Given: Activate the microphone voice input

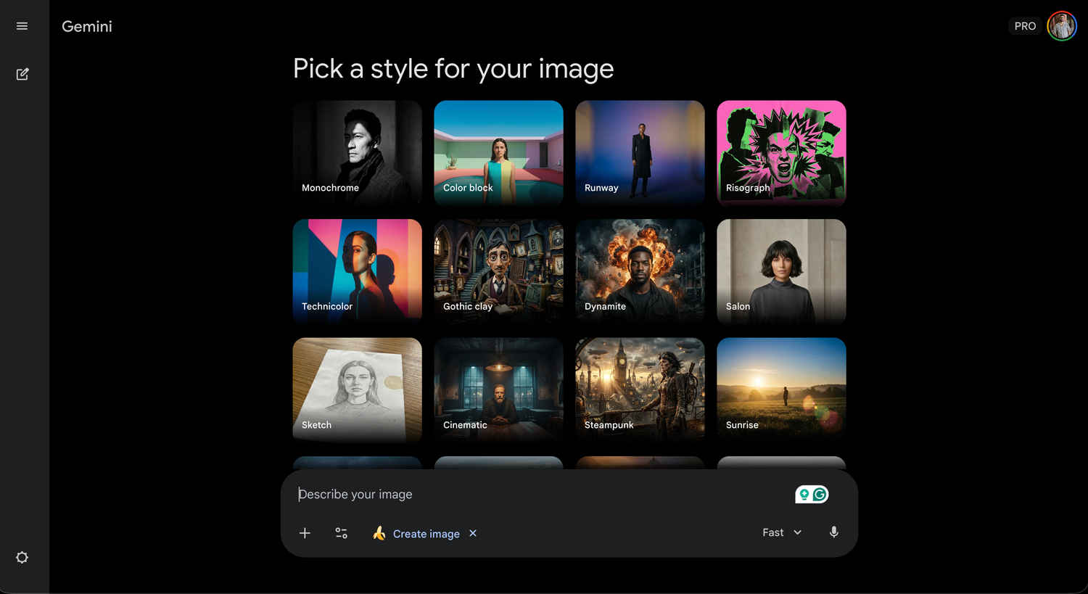Looking at the screenshot, I should pos(833,532).
